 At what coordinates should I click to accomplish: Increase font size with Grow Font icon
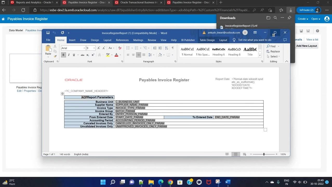pyautogui.click(x=99, y=48)
